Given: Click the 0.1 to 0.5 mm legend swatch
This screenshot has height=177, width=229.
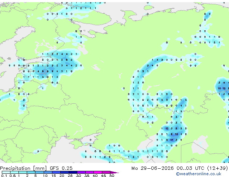Looking at the screenshot, I should (x=6, y=172).
